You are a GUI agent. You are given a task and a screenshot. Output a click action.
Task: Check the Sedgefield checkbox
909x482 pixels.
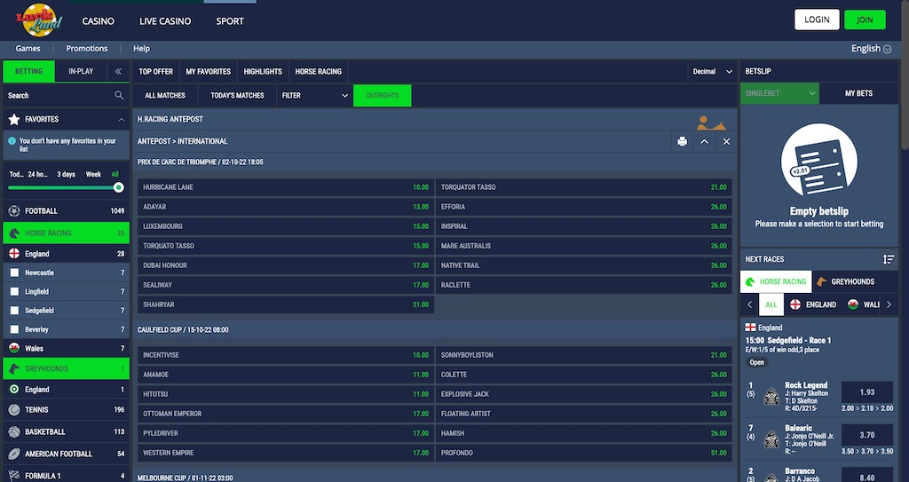point(14,311)
